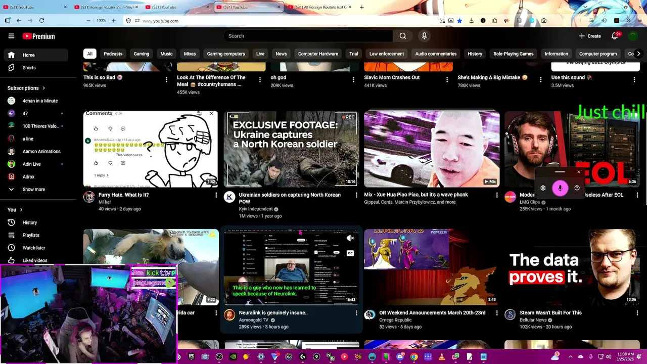Switch to the Foreign Router Ban tab
Image resolution: width=647 pixels, height=364 pixels.
105,7
